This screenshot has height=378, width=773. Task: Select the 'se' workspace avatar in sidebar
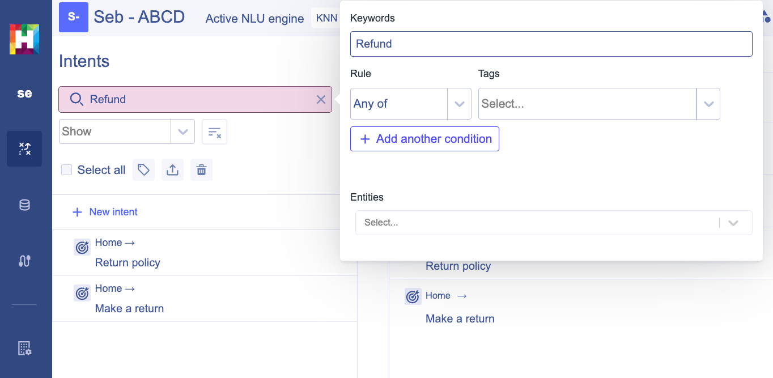pos(24,93)
